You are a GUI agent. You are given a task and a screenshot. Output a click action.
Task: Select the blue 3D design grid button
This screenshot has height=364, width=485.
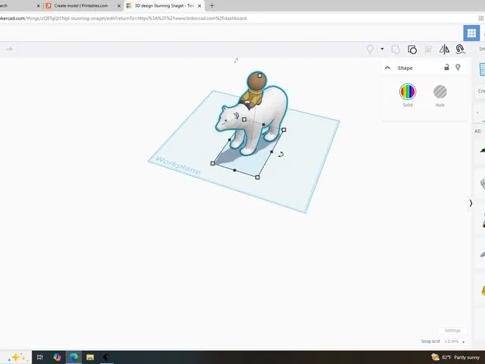471,33
